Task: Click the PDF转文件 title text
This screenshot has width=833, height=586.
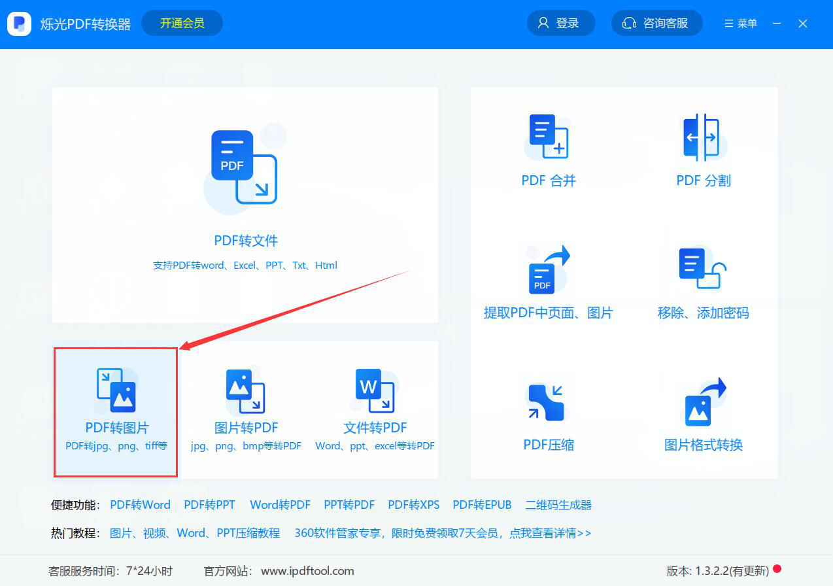Action: point(246,241)
